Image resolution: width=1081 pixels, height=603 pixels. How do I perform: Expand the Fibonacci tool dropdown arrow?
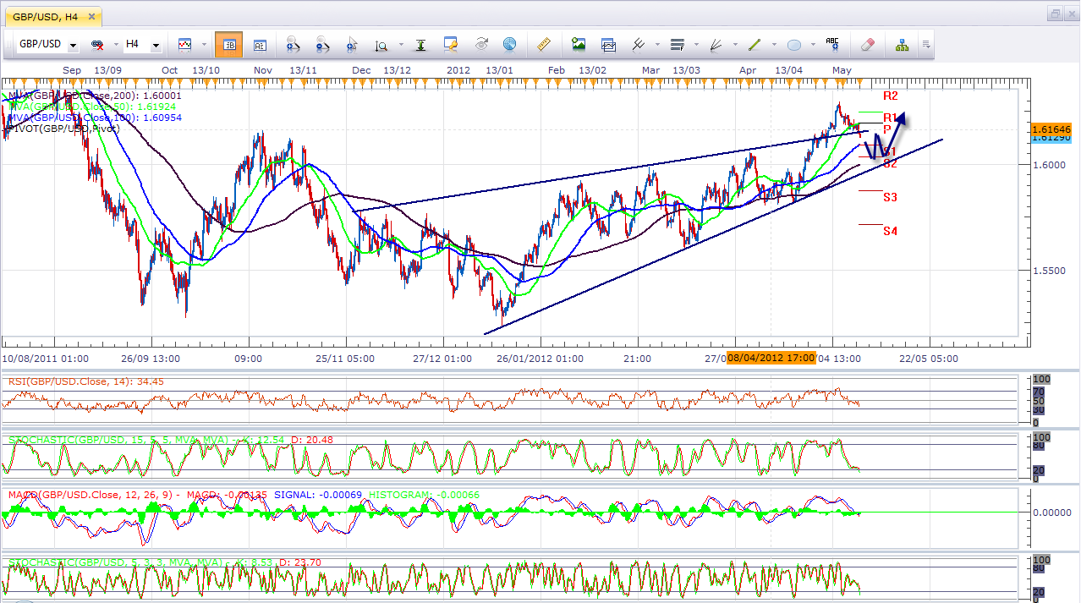694,45
